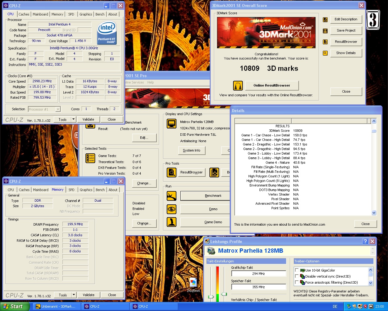Click the System Info button
The width and height of the screenshot is (388, 311).
[192, 151]
